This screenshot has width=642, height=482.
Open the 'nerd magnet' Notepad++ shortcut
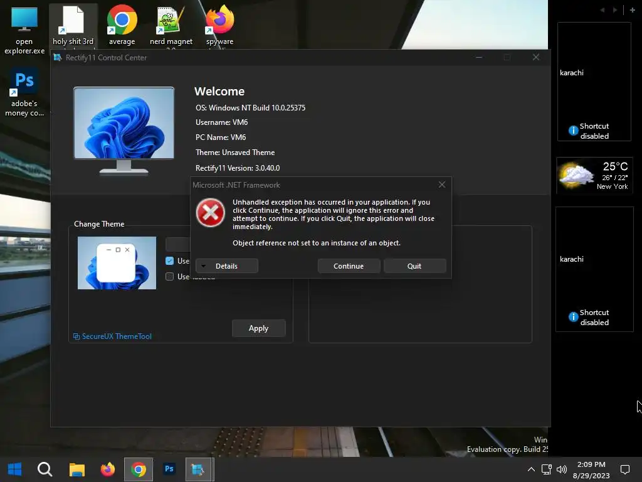(x=171, y=25)
